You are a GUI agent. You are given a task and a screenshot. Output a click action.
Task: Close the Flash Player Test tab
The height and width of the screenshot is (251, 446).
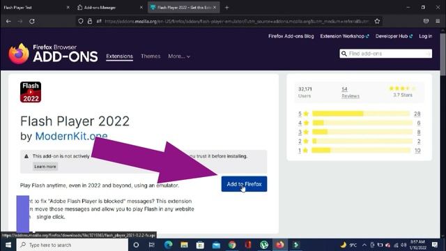click(68, 8)
